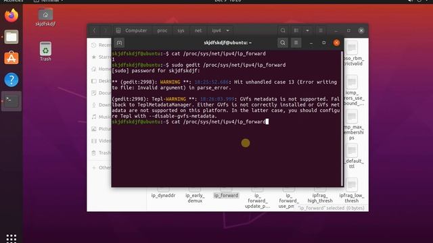Open search in Files window
This screenshot has height=243, width=433.
(x=283, y=30)
